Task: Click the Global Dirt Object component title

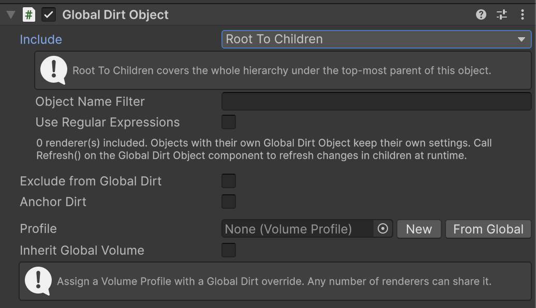Action: click(115, 14)
